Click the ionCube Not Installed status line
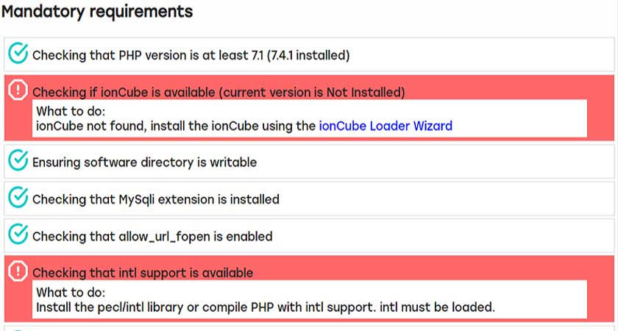The image size is (618, 331). pyautogui.click(x=219, y=92)
